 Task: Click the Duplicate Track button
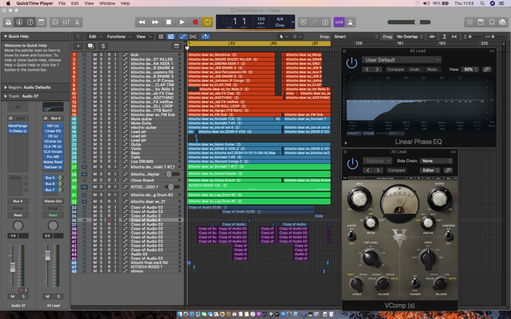(91, 46)
